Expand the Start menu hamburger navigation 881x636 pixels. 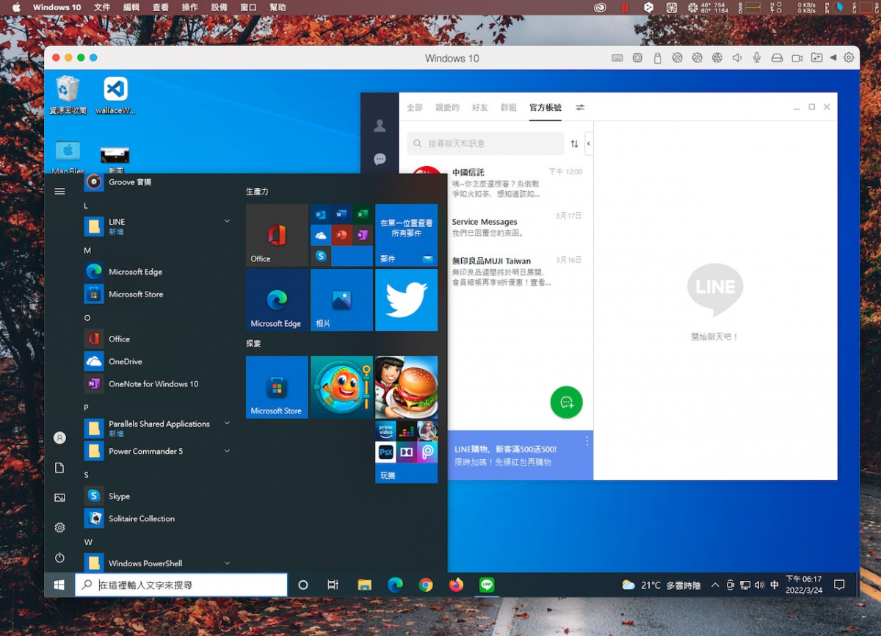click(x=59, y=192)
